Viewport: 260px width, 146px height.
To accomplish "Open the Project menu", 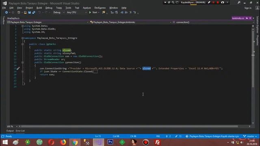I will 29,8.
